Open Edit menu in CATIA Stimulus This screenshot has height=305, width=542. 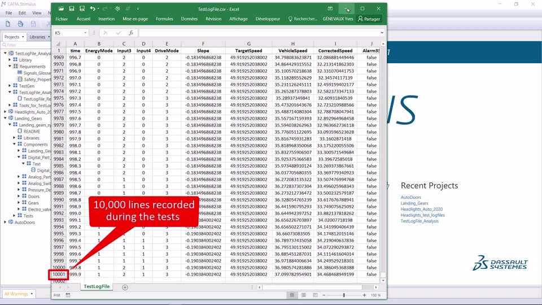coord(22,13)
